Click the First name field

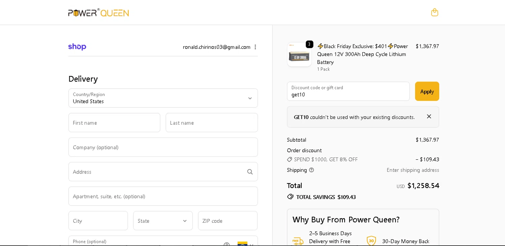[114, 123]
